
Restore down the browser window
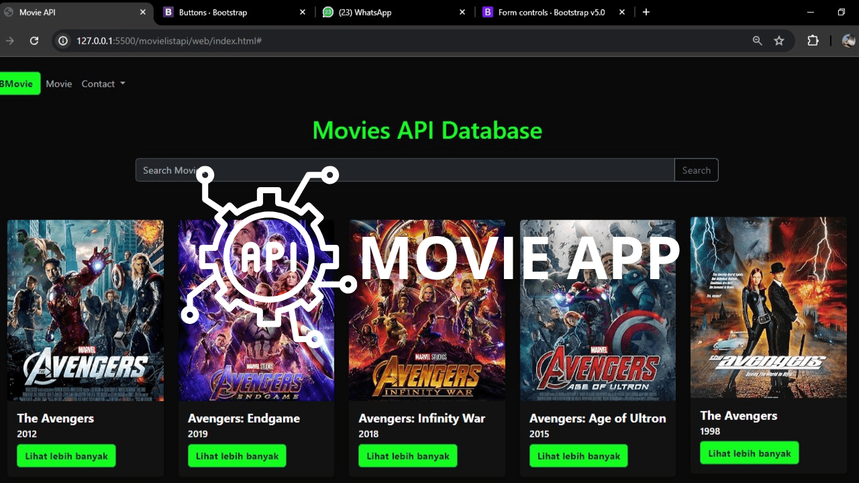coord(842,12)
